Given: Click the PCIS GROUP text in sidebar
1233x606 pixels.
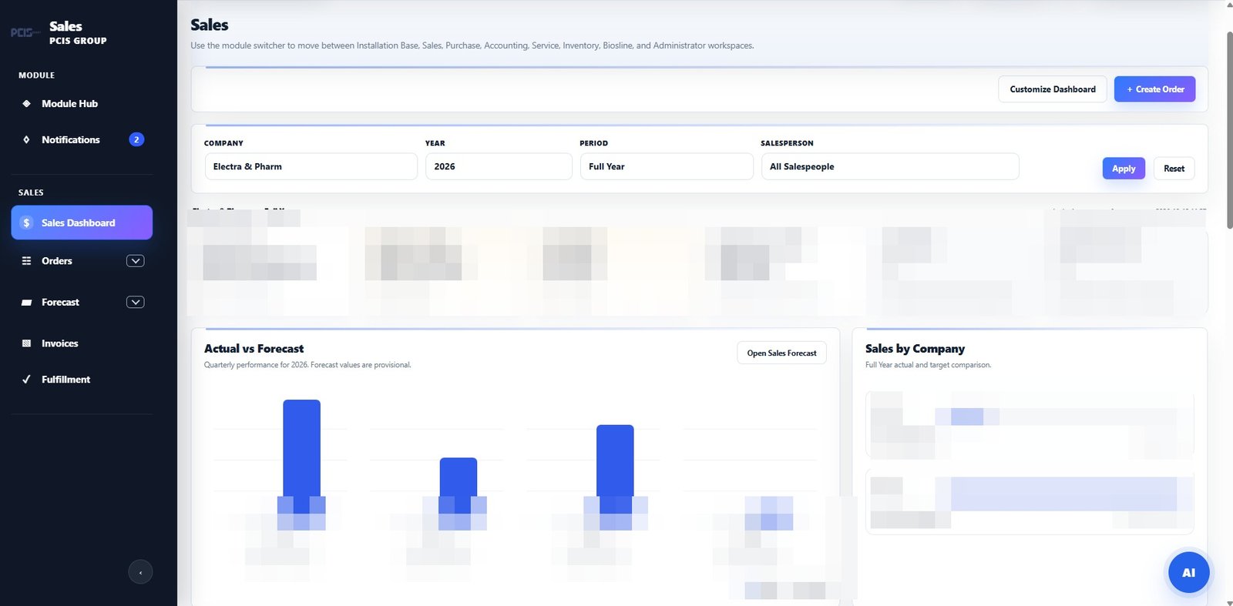Looking at the screenshot, I should pos(78,41).
